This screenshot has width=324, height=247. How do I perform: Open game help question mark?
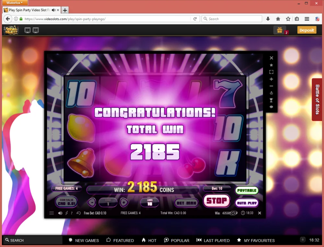point(72,213)
